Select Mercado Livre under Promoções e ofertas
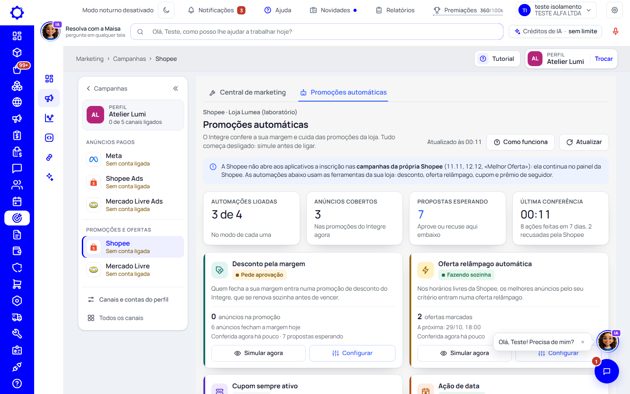The image size is (630, 394). point(133,270)
